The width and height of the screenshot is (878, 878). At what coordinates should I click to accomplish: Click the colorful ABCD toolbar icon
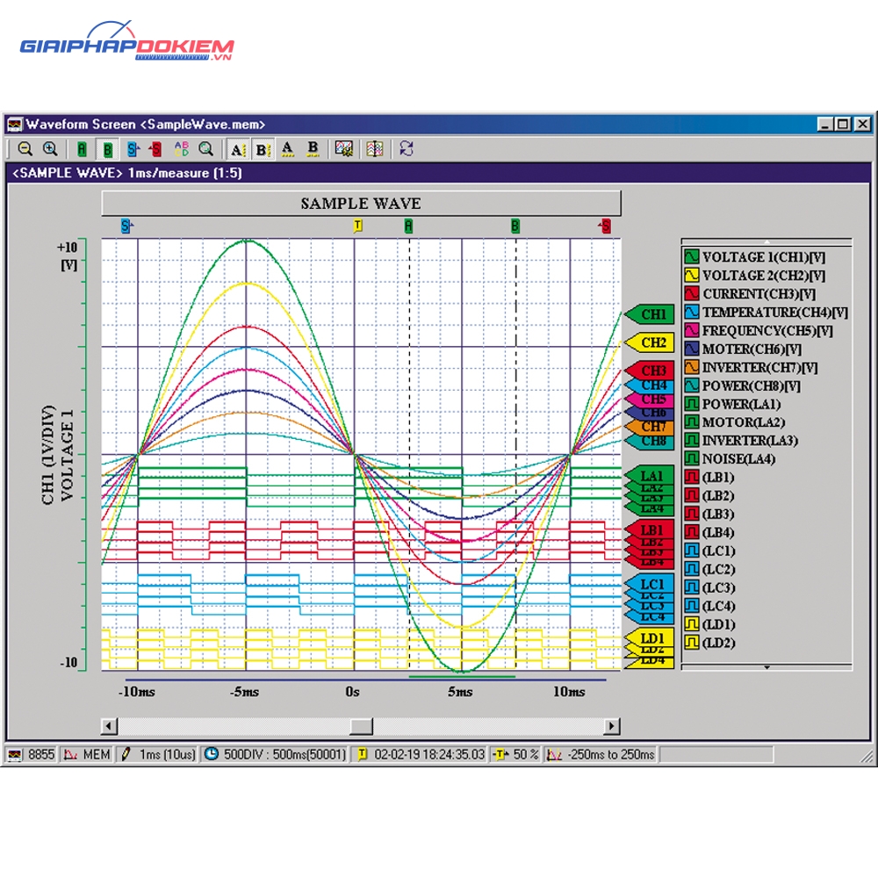182,149
